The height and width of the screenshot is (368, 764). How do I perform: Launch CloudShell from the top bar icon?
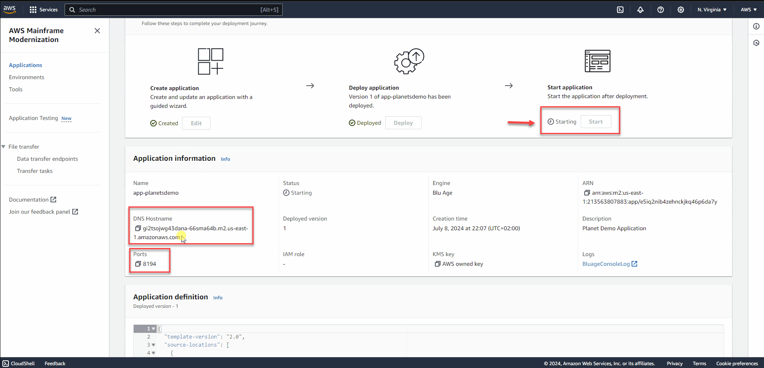coord(620,10)
